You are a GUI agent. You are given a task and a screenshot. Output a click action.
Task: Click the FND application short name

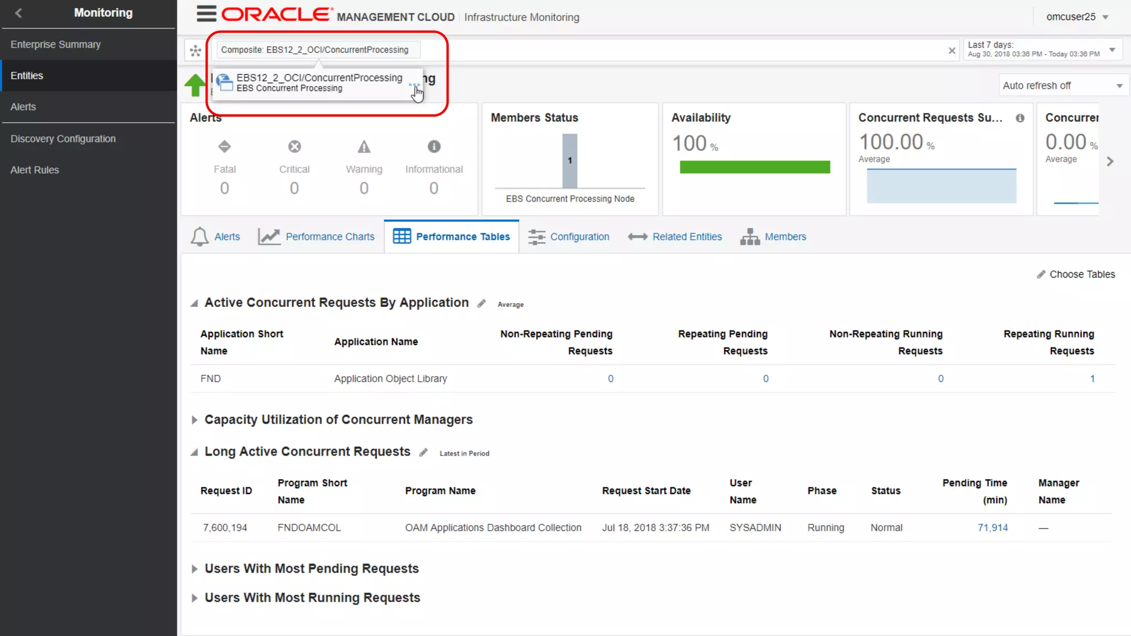click(x=210, y=379)
